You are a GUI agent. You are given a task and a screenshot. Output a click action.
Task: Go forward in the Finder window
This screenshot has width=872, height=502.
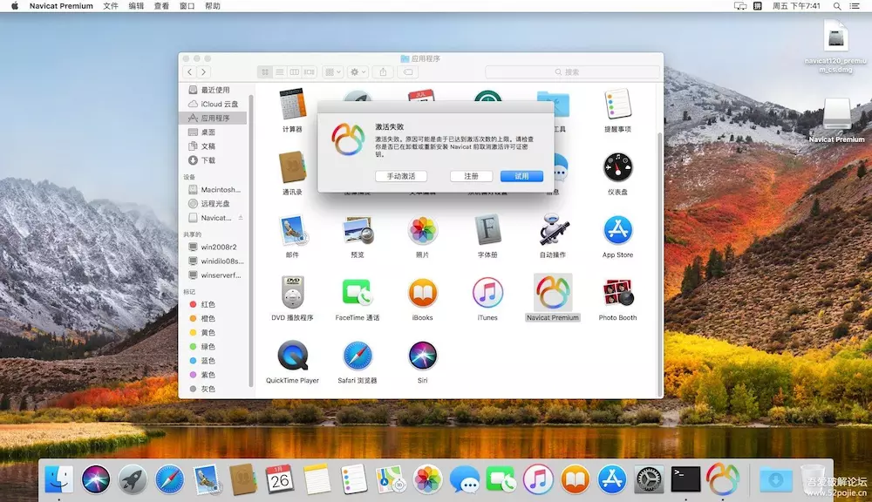(x=203, y=71)
